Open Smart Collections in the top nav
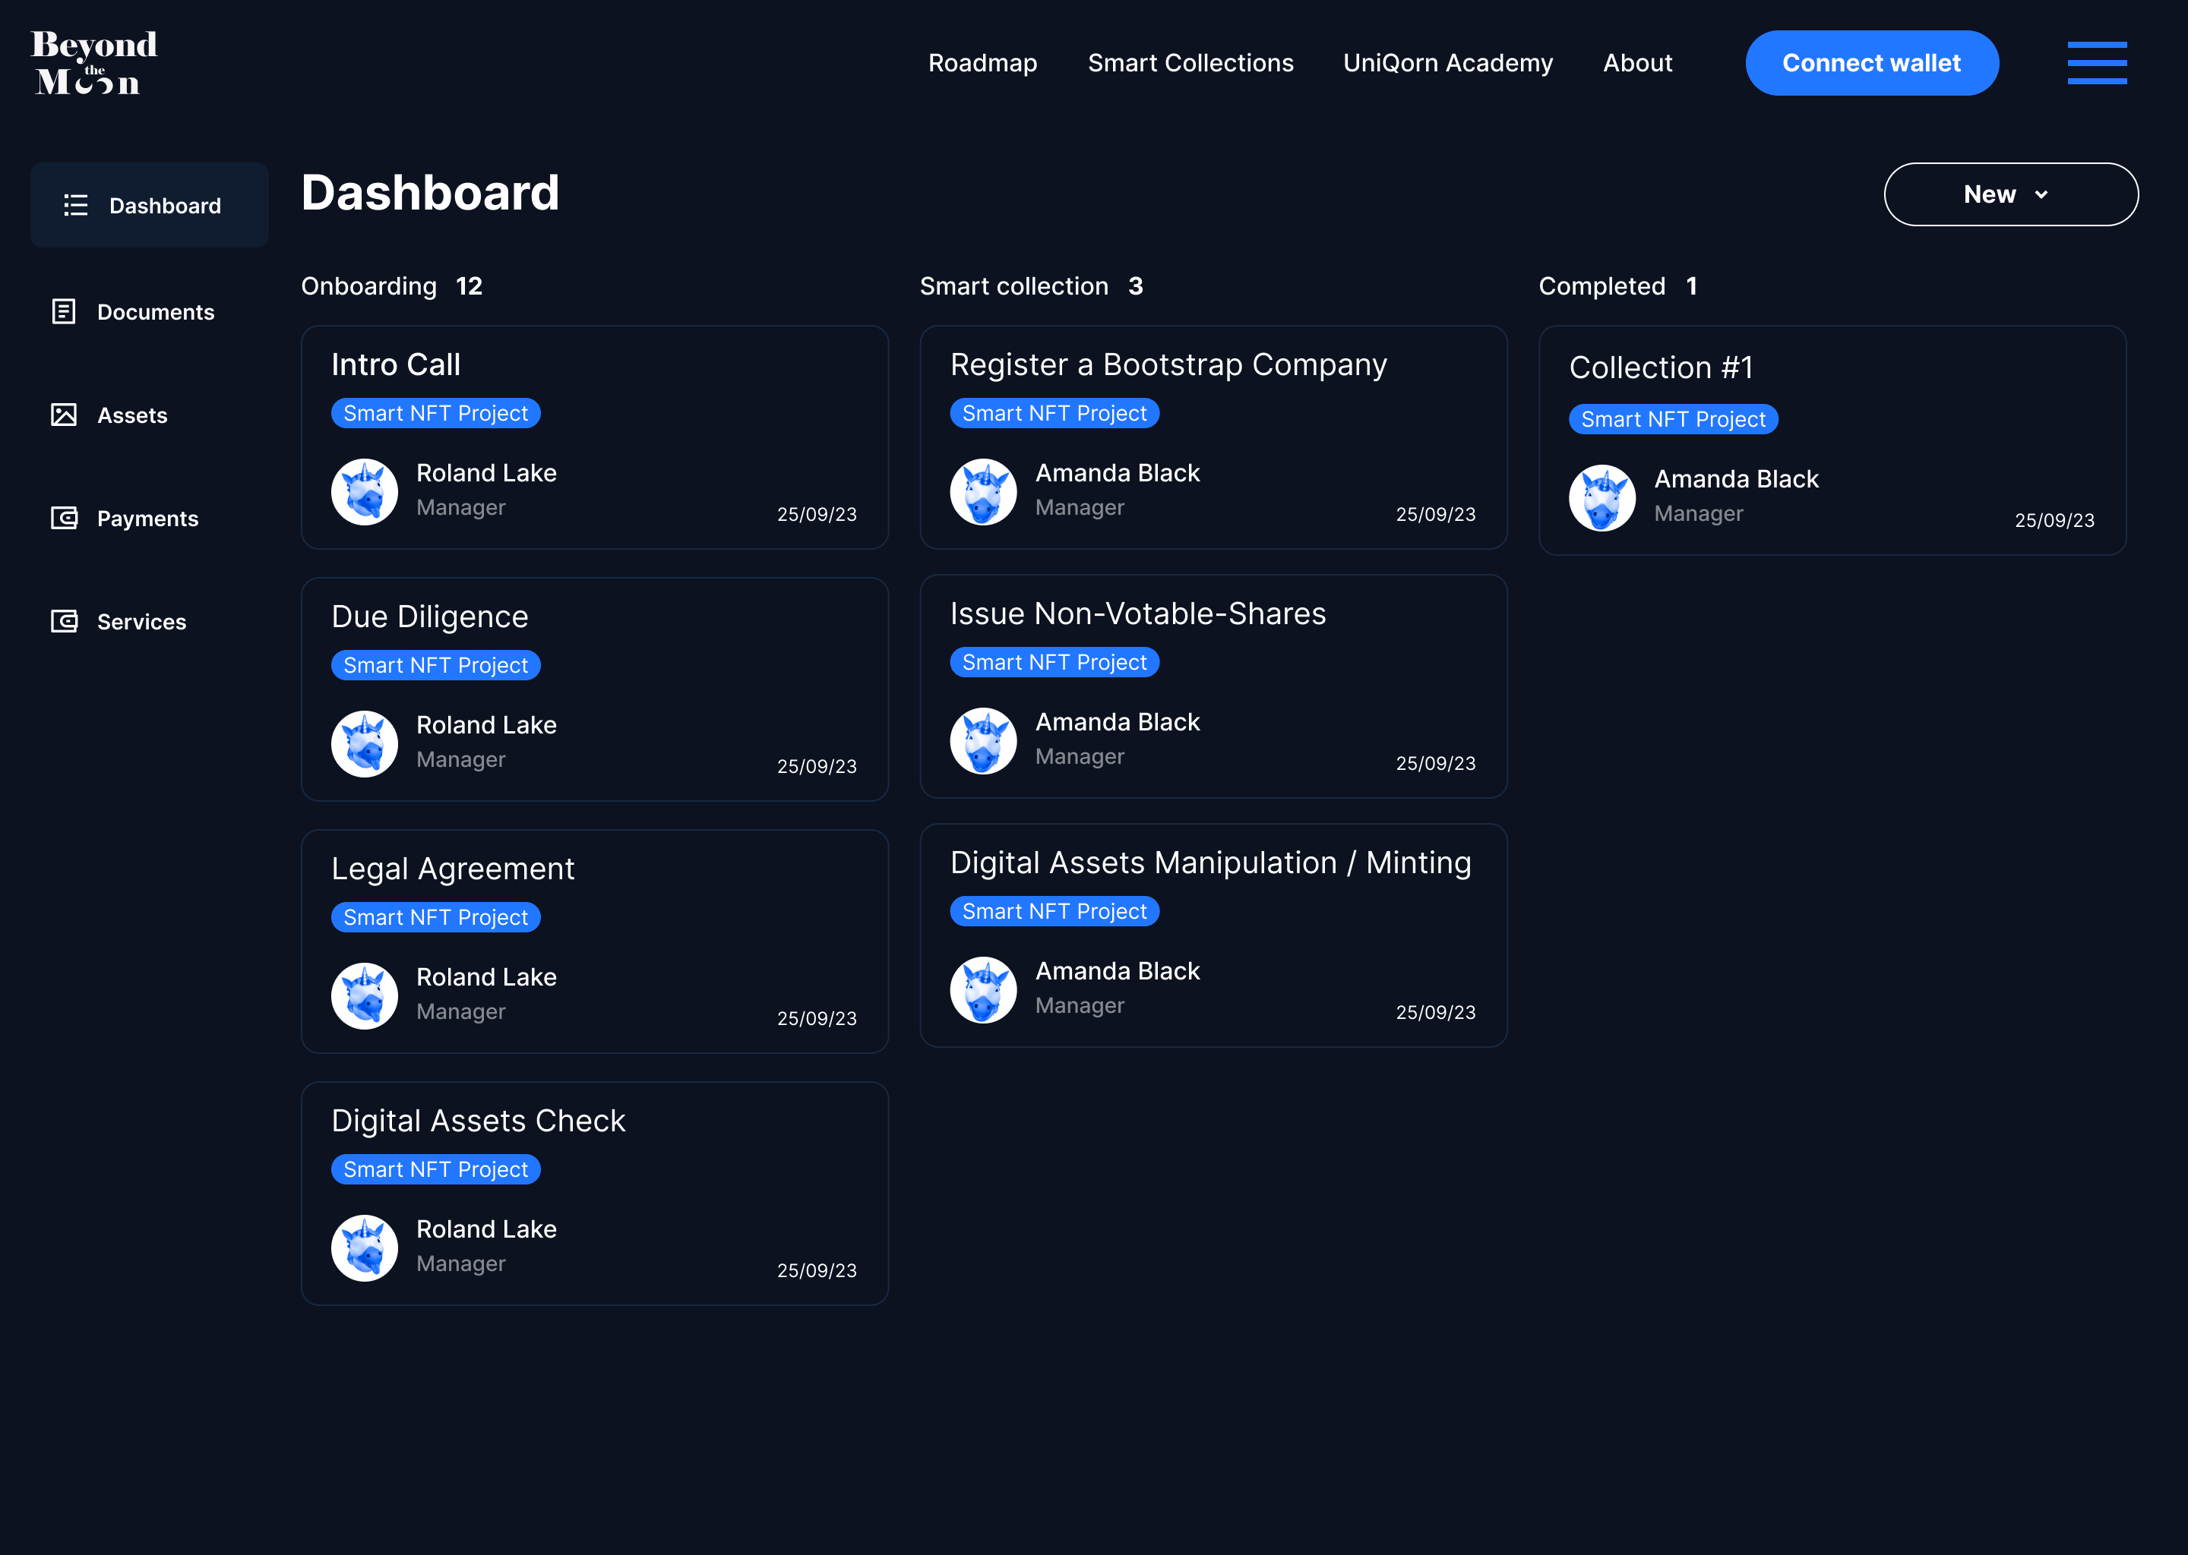The width and height of the screenshot is (2188, 1555). 1190,63
